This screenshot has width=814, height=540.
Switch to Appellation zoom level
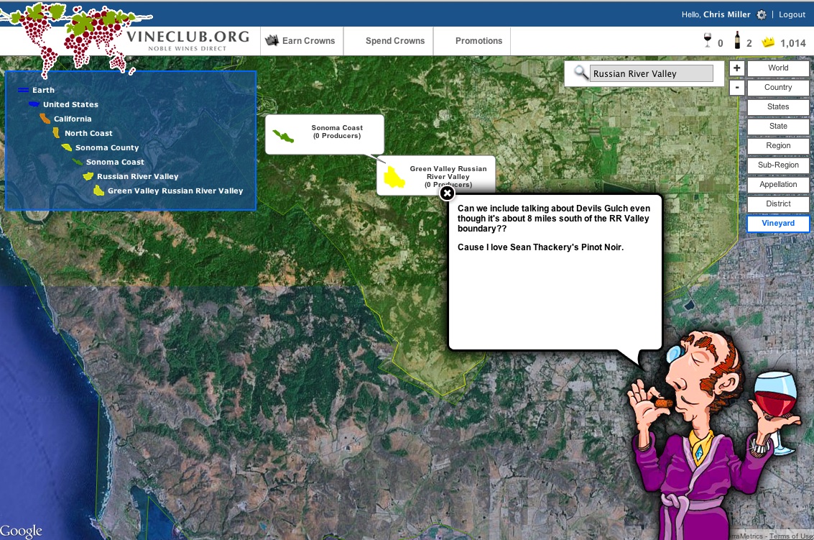(778, 185)
